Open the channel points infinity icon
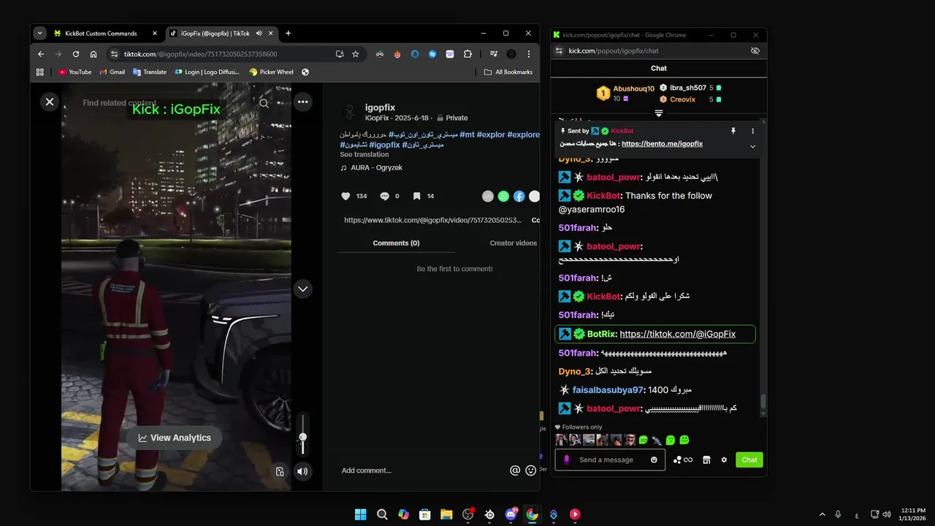The width and height of the screenshot is (935, 526). click(682, 460)
